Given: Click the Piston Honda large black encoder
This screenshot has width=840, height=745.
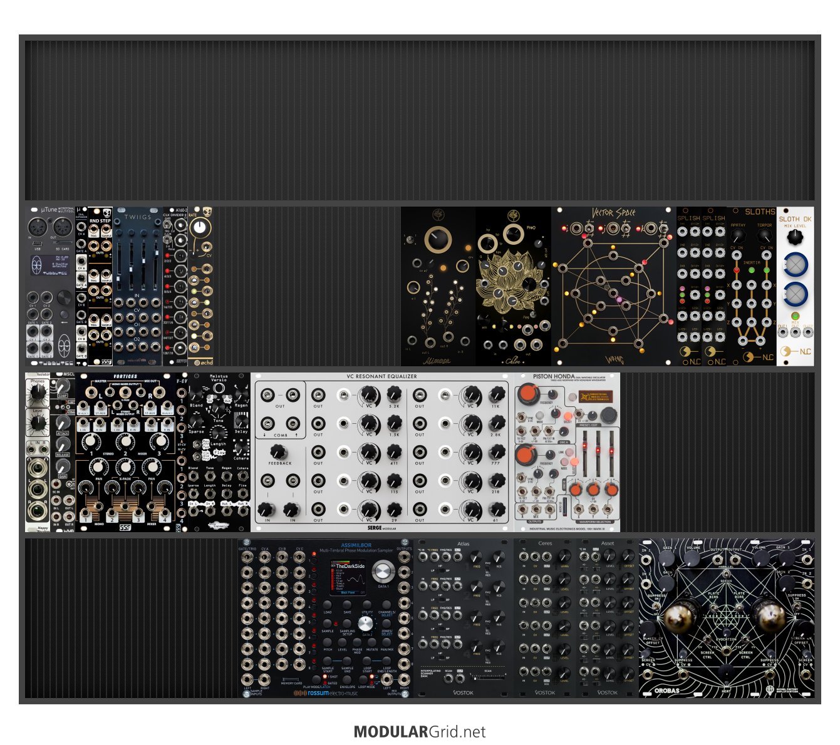Looking at the screenshot, I should tap(609, 415).
